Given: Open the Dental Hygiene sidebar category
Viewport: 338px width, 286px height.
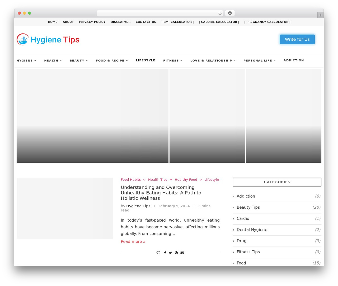Looking at the screenshot, I should 252,230.
